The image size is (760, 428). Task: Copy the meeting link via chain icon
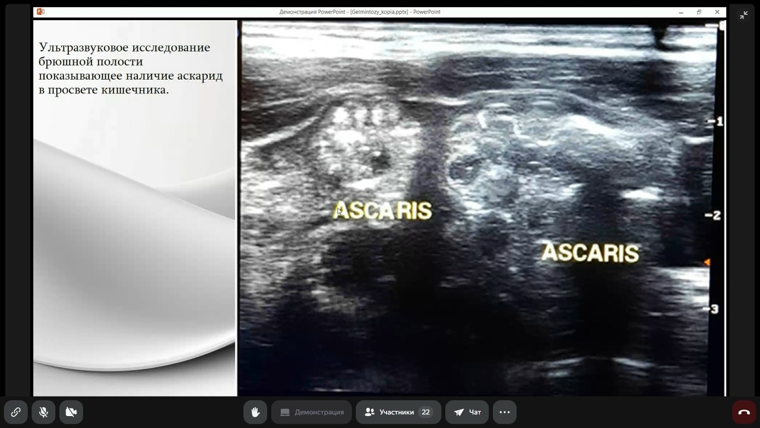tap(15, 412)
